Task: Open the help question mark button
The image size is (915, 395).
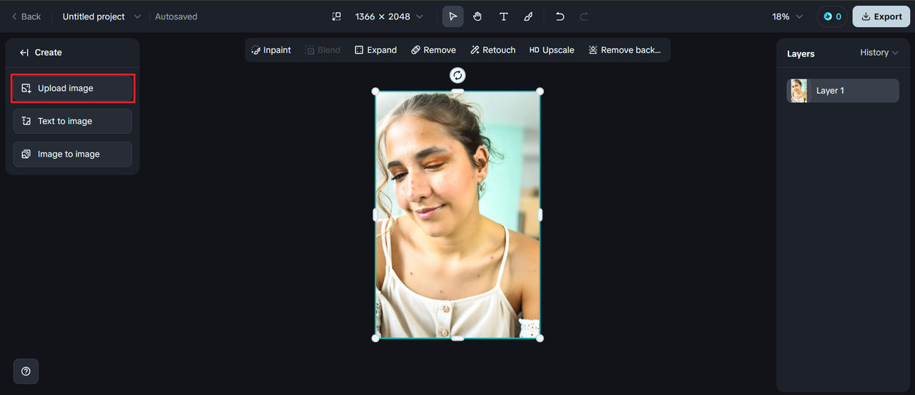Action: pos(26,371)
